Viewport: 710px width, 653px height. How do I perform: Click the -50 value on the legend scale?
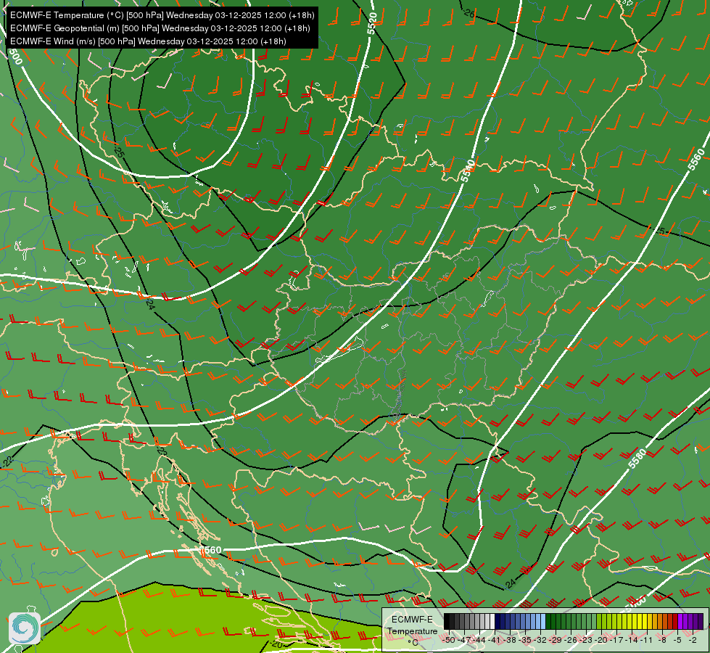448,640
